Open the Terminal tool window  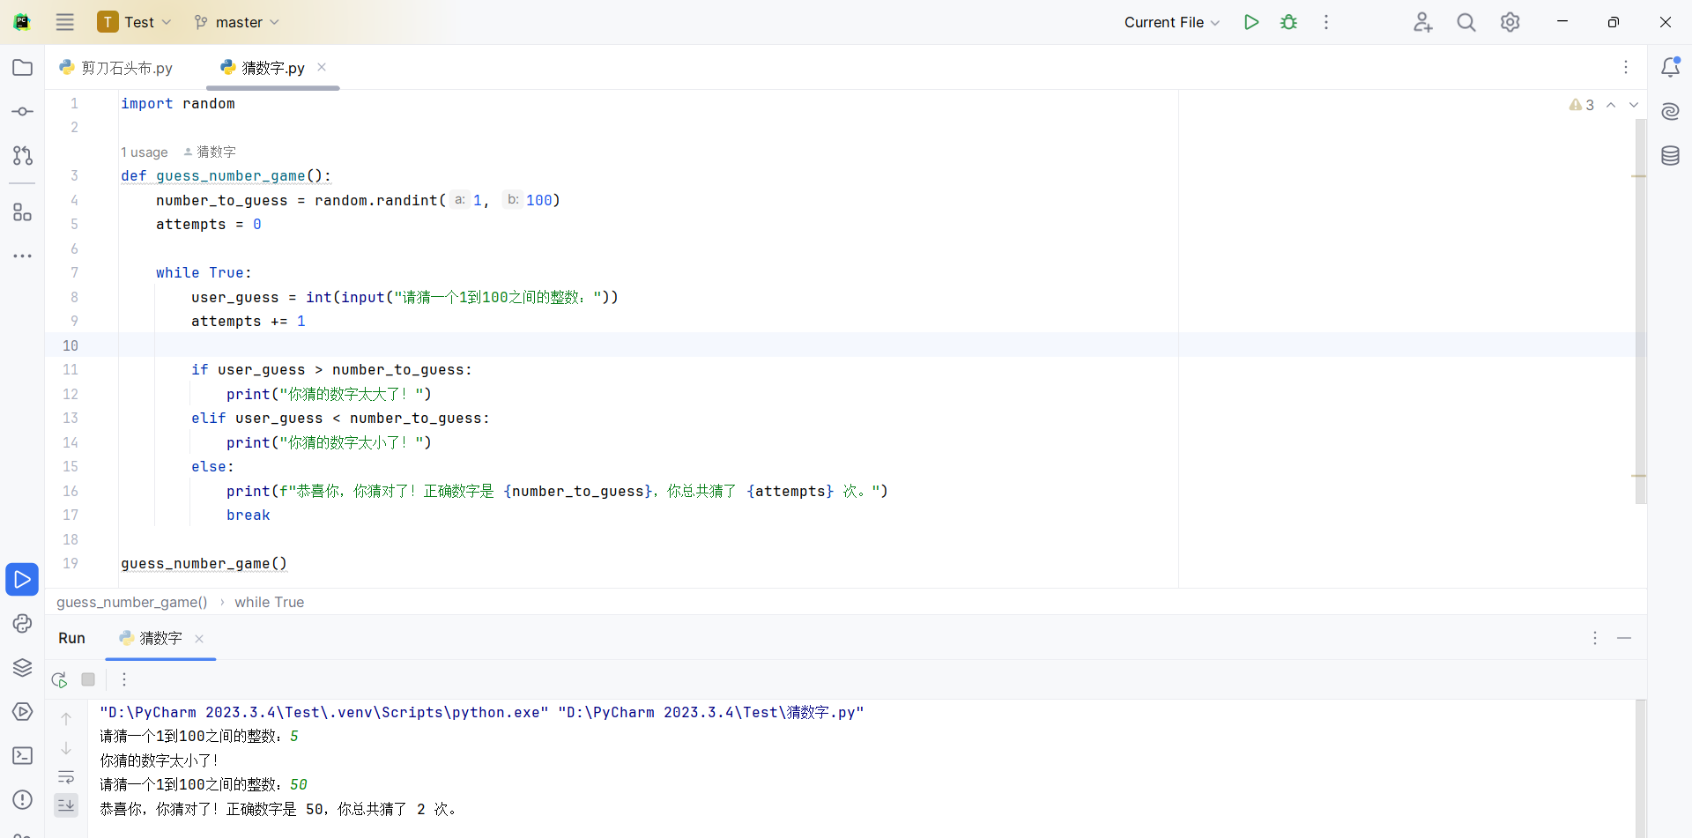click(x=22, y=755)
